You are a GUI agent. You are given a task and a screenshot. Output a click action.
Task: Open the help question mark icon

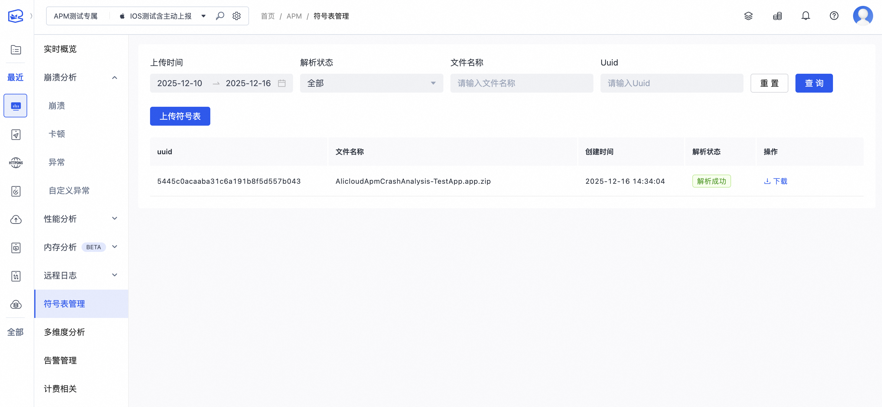coord(834,16)
